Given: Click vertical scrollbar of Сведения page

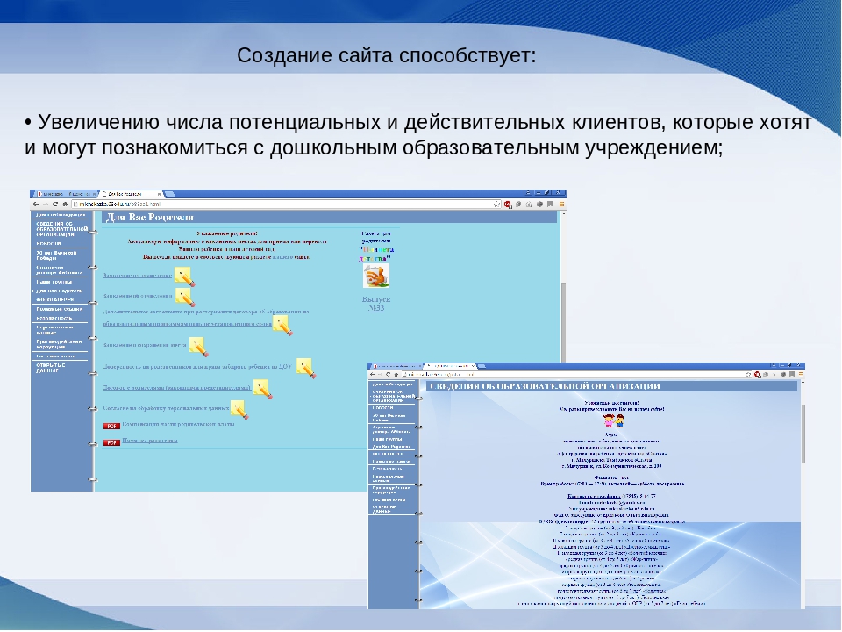Looking at the screenshot, I should [803, 433].
